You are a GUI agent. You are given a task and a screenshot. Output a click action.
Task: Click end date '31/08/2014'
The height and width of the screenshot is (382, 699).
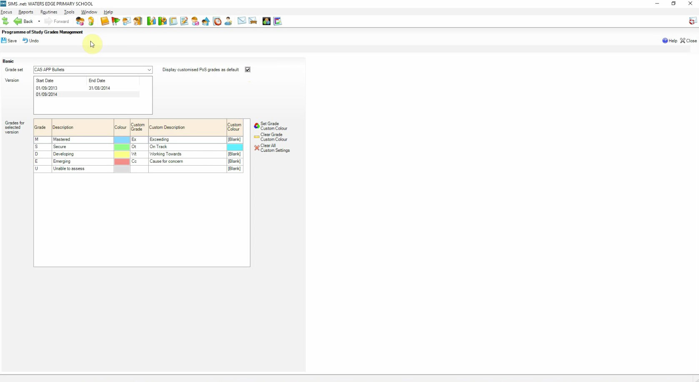click(99, 88)
